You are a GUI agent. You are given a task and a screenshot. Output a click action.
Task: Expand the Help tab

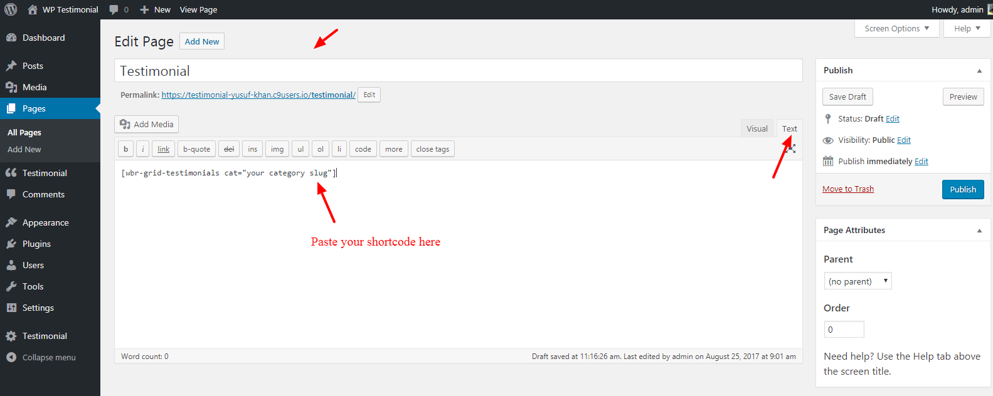coord(967,28)
